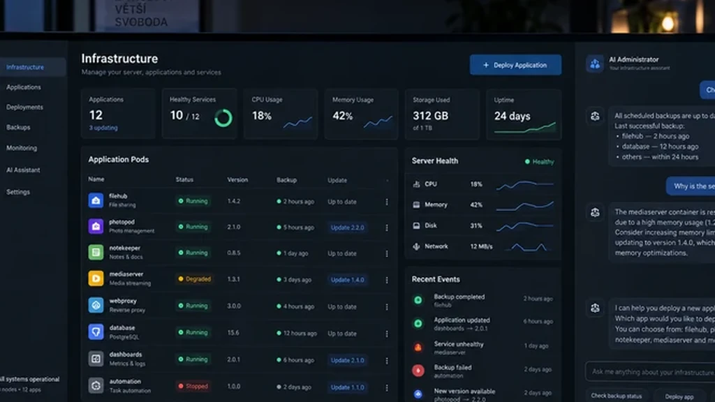
Task: Click Update 1.1.0 for automation
Action: point(348,387)
